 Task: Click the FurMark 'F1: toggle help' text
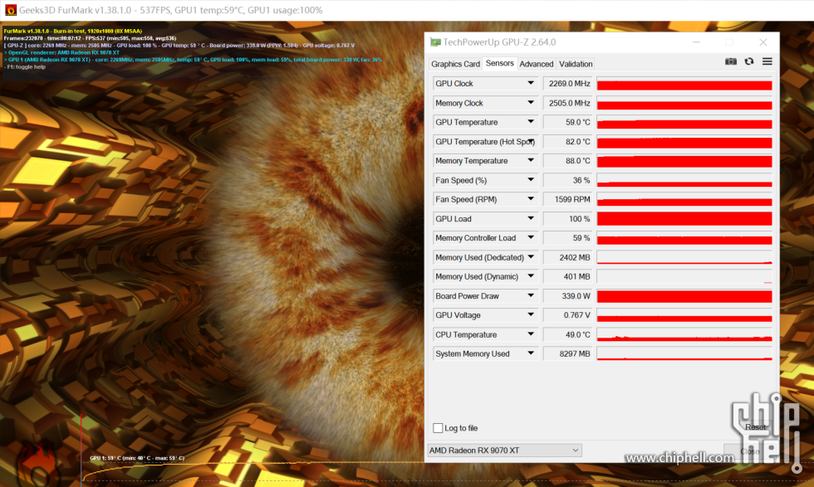24,67
